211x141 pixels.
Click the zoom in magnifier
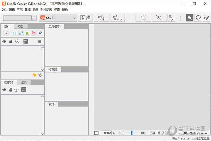(142, 133)
